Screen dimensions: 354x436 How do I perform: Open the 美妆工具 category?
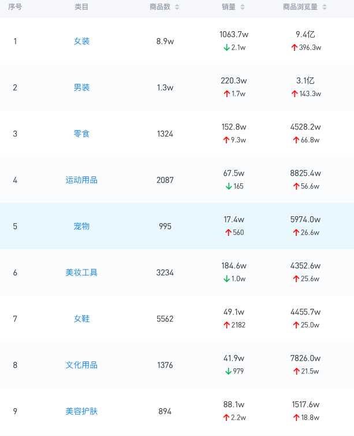(81, 272)
